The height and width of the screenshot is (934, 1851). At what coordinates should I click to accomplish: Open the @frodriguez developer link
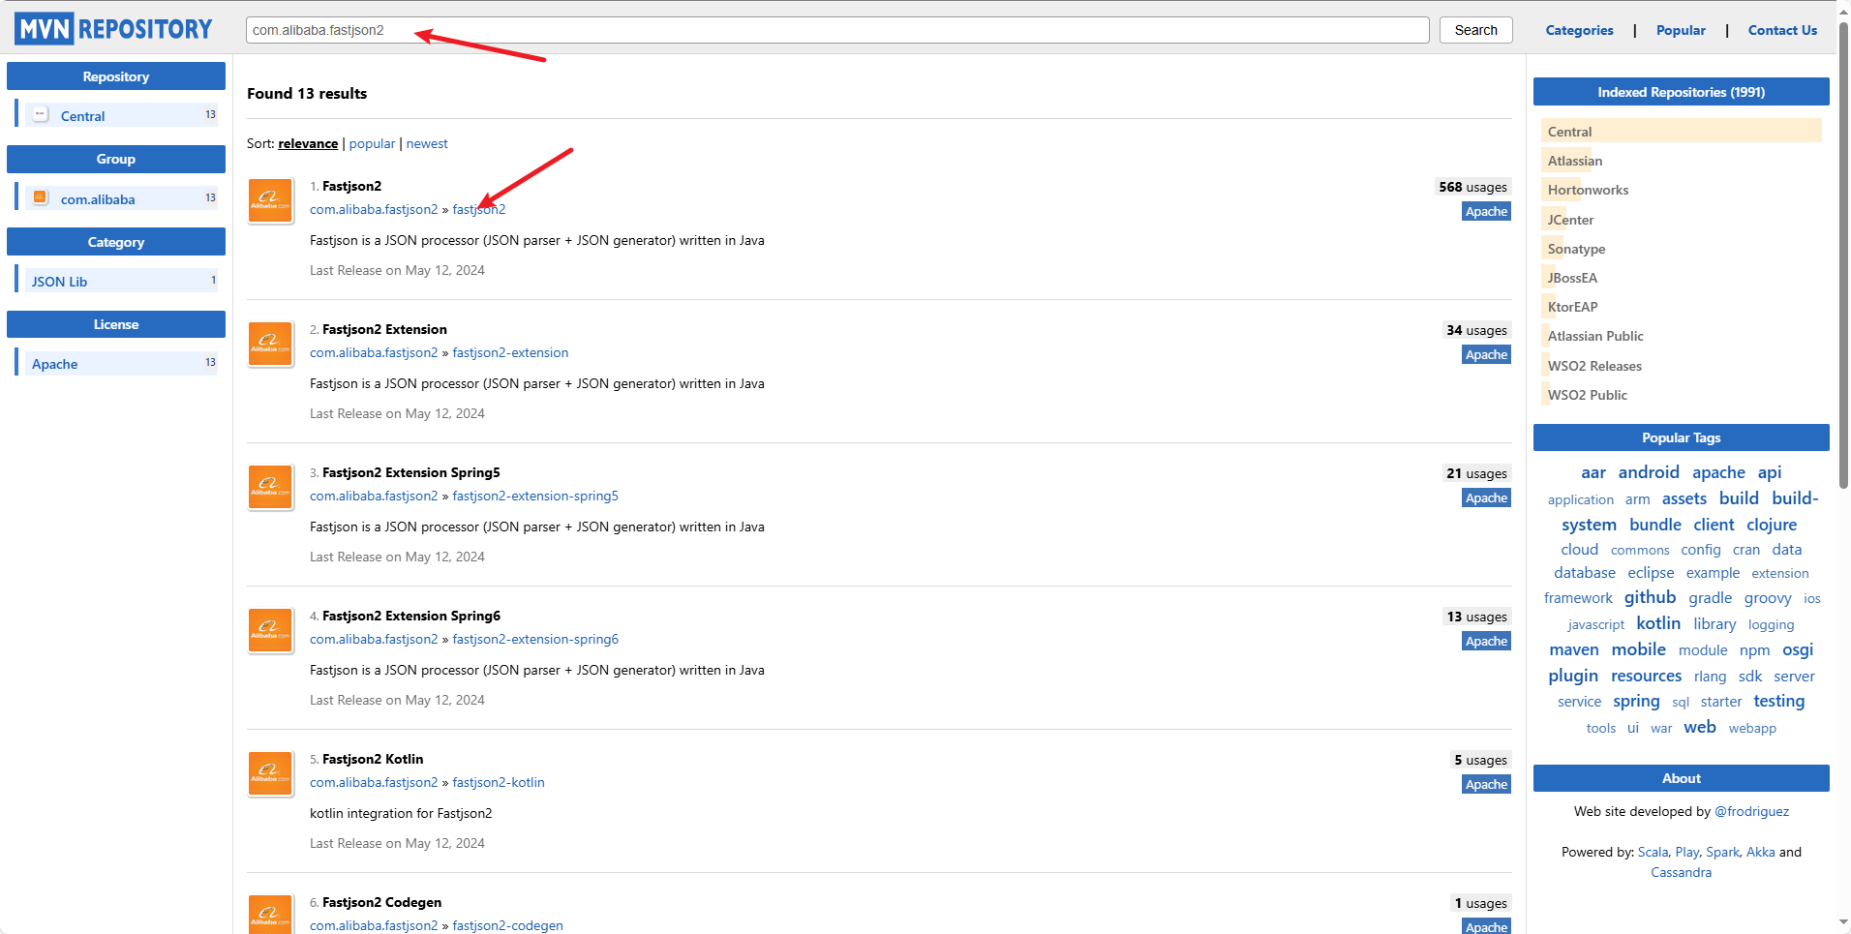[x=1751, y=811]
